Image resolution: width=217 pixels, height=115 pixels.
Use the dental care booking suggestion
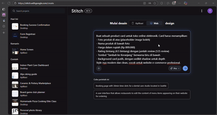(131, 86)
